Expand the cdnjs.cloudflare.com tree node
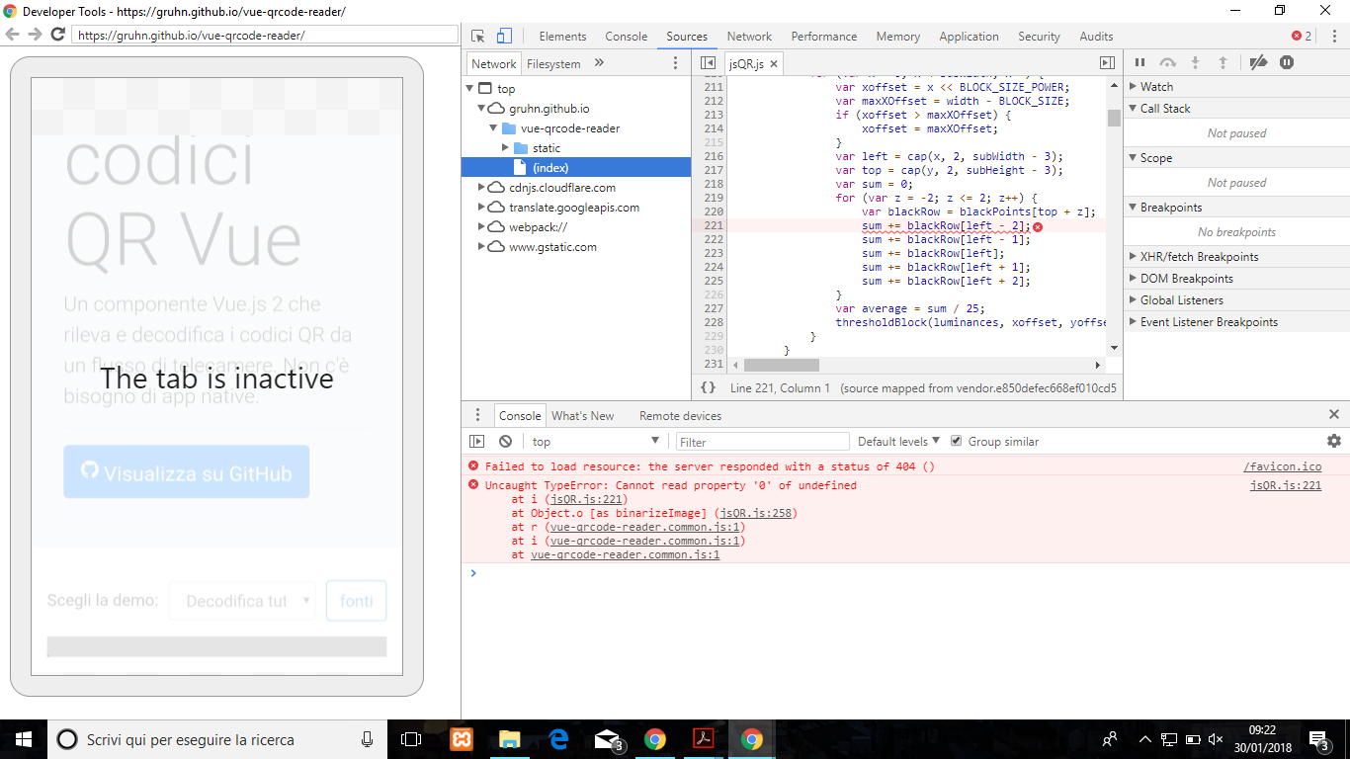1350x759 pixels. 483,187
